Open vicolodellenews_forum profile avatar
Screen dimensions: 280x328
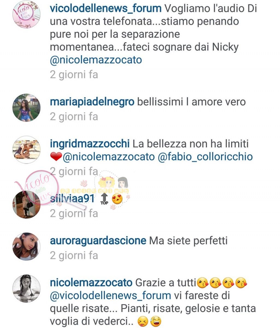(27, 14)
